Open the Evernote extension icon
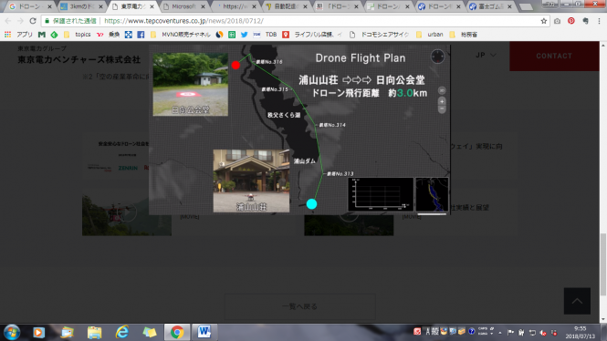This screenshot has height=341, width=607. tap(585, 21)
